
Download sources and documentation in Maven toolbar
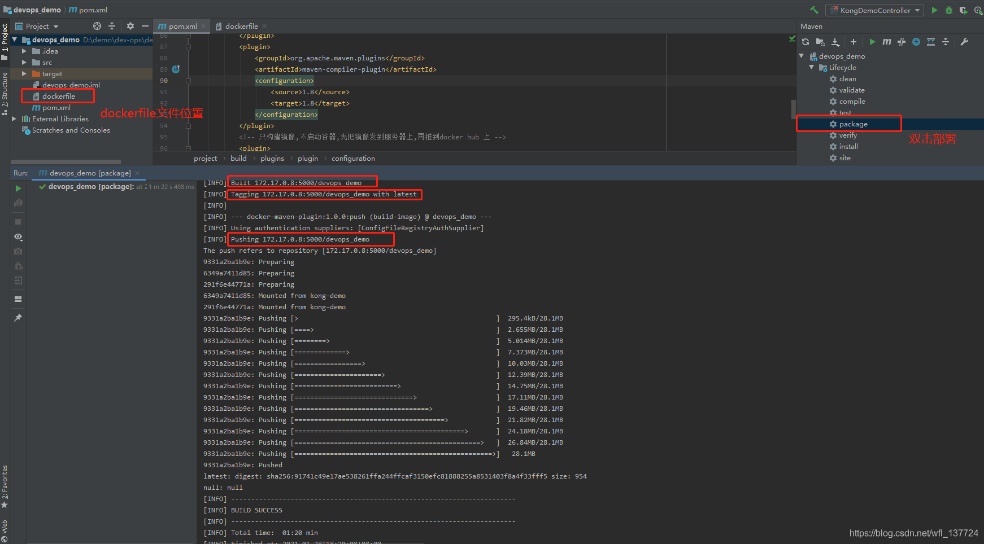tap(835, 42)
